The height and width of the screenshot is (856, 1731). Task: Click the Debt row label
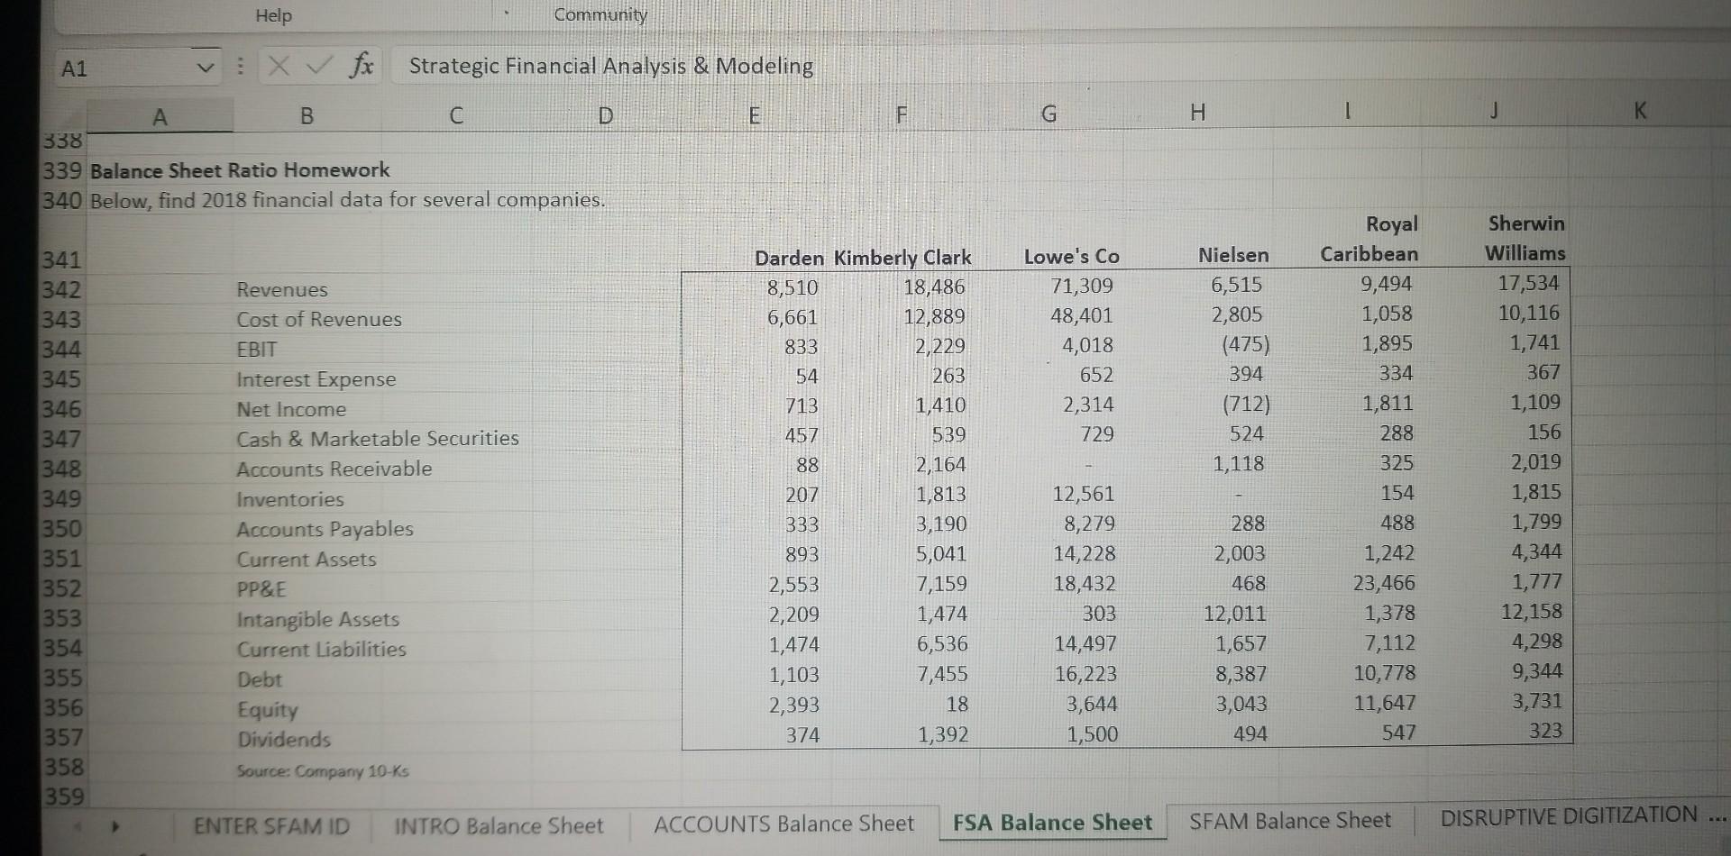(260, 679)
